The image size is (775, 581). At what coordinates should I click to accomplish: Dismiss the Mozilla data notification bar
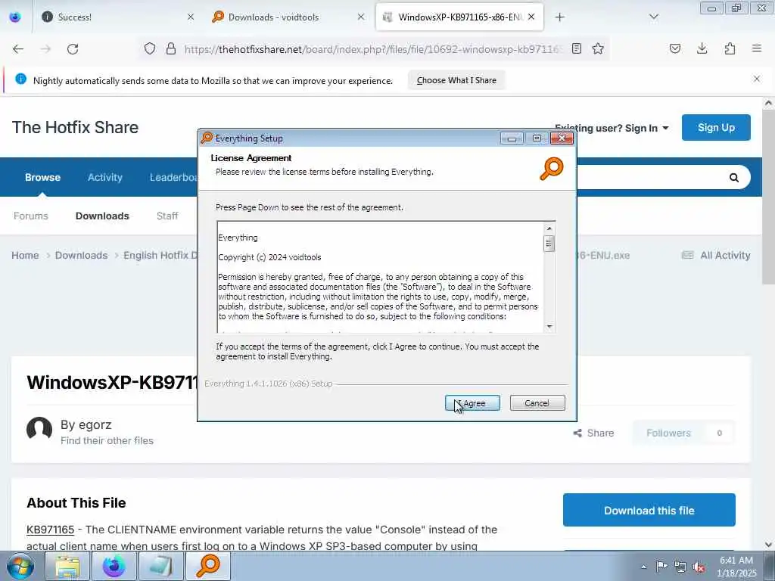757,79
